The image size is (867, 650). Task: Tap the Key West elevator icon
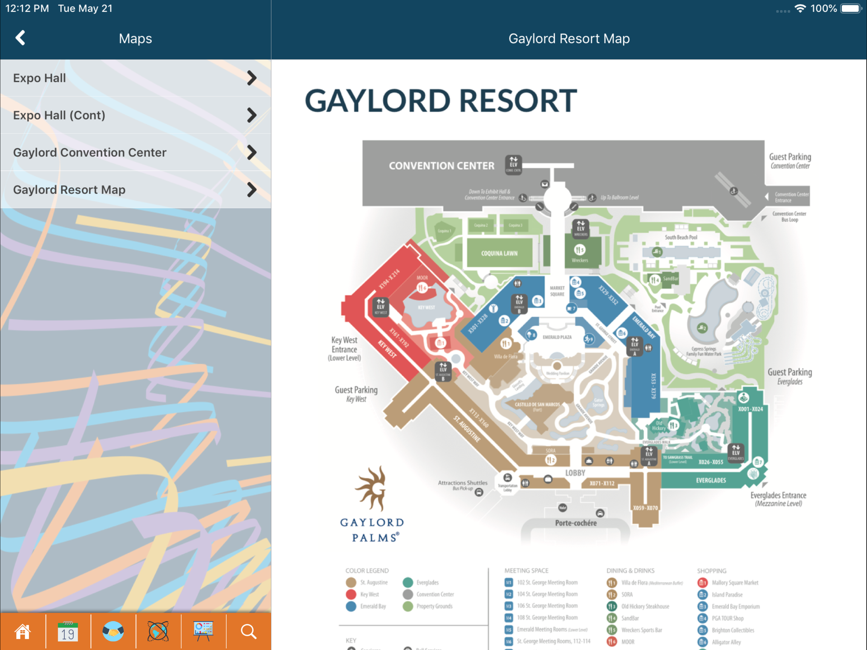point(381,307)
